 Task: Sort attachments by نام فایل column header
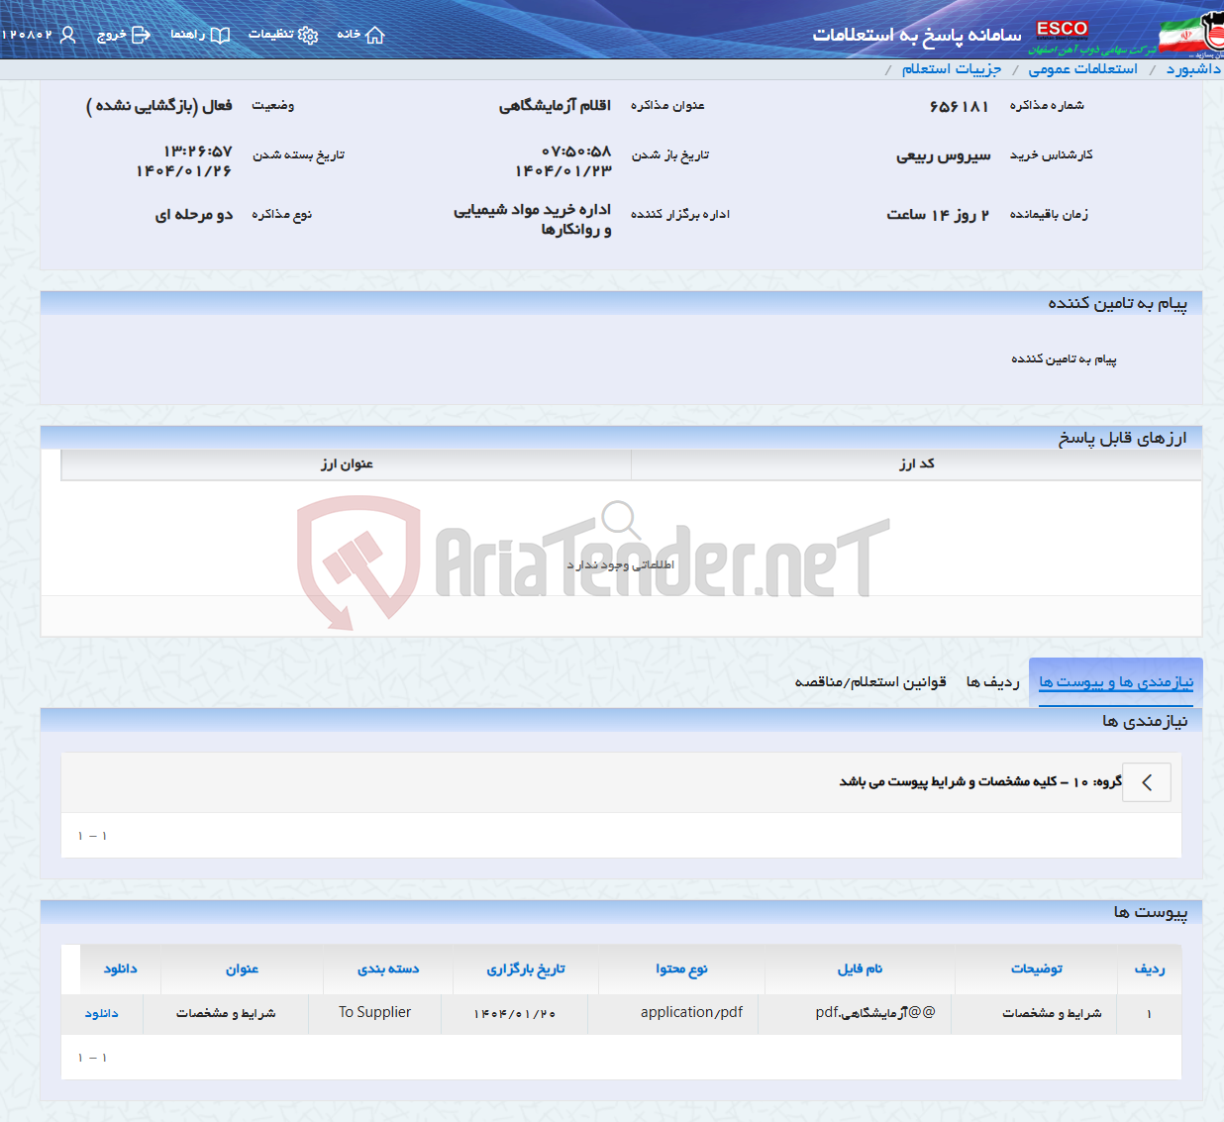point(860,969)
